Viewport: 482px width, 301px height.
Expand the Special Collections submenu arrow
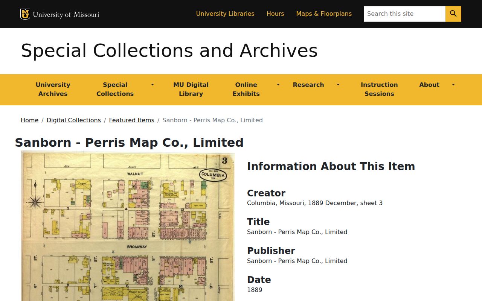153,85
